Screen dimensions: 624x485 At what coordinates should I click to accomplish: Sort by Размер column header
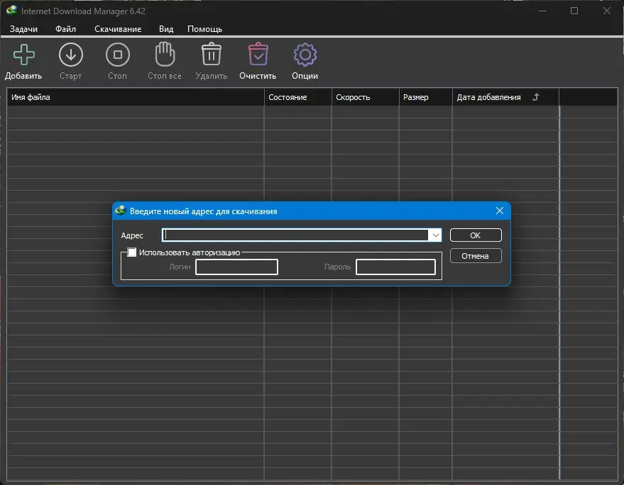click(x=425, y=97)
